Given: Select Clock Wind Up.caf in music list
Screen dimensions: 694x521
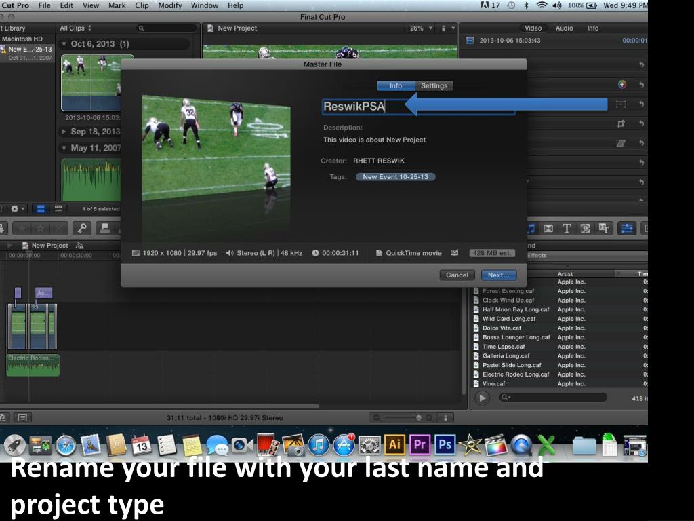Looking at the screenshot, I should pyautogui.click(x=508, y=301).
